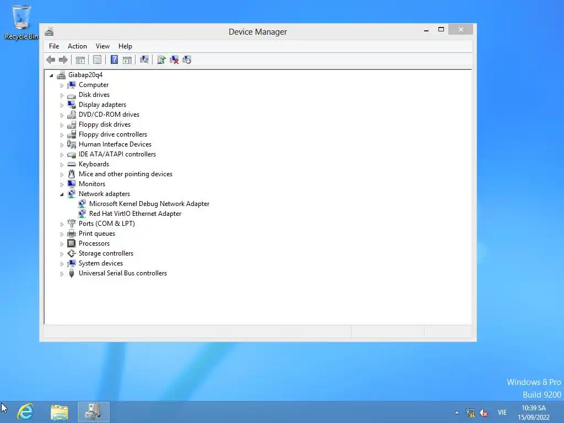This screenshot has width=564, height=423.
Task: Open the View menu
Action: 102,46
